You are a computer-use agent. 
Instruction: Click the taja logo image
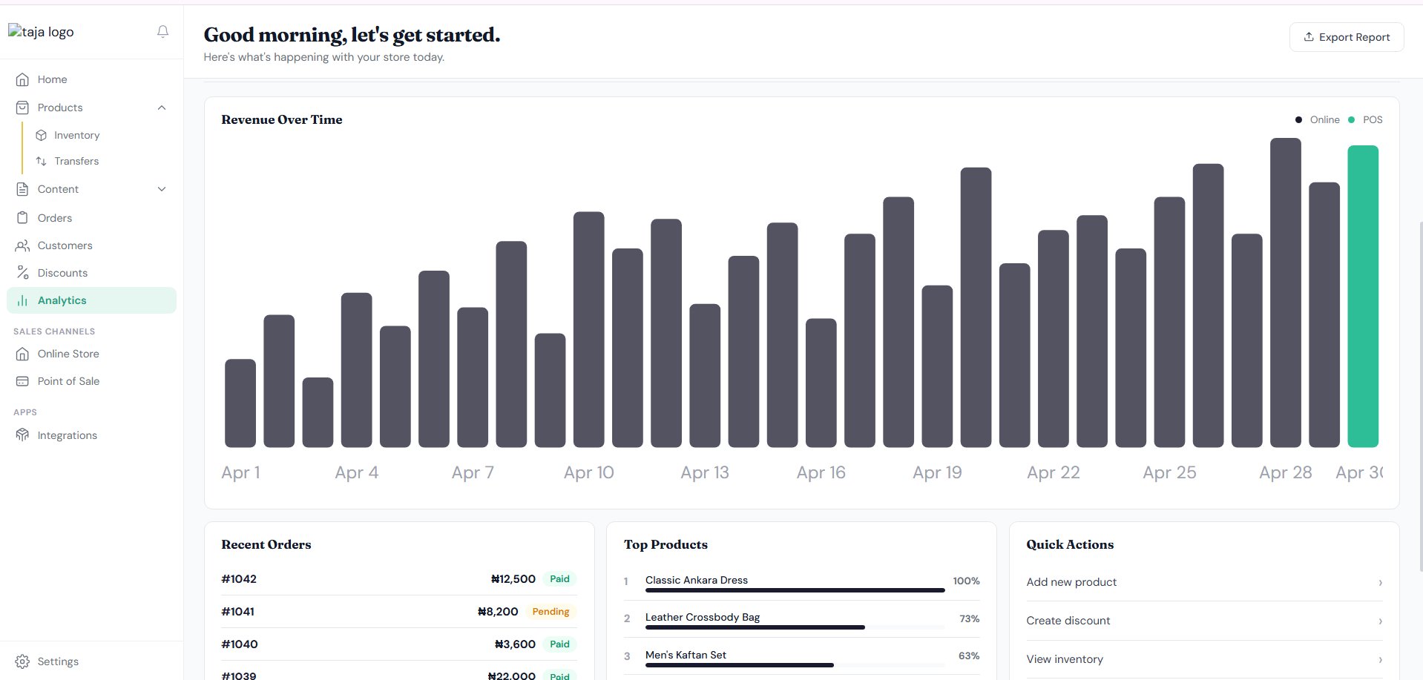tap(41, 32)
